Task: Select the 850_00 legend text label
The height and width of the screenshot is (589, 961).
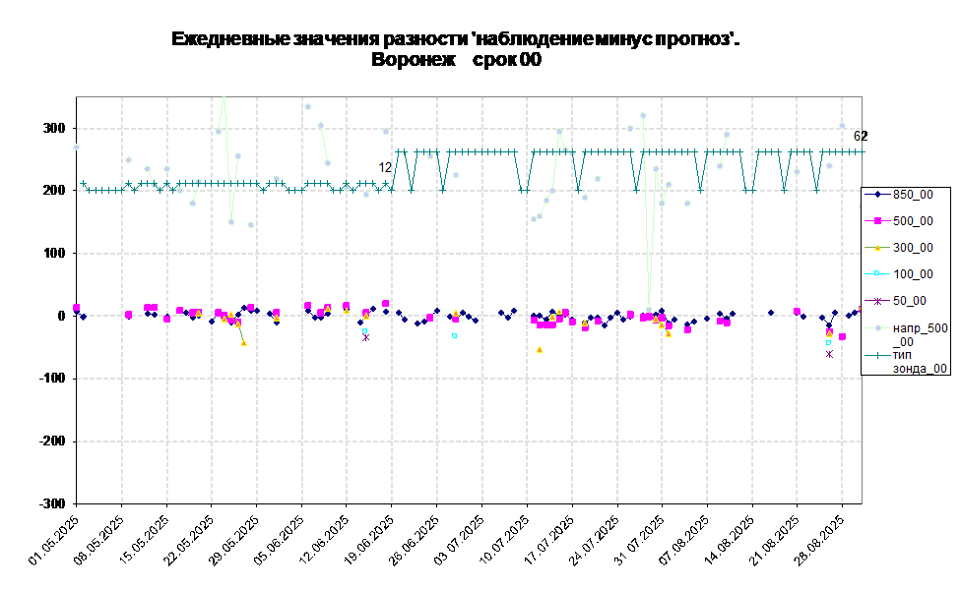Action: (913, 195)
